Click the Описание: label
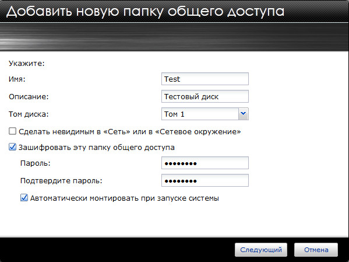Viewport: 349px width, 262px height. pyautogui.click(x=29, y=97)
